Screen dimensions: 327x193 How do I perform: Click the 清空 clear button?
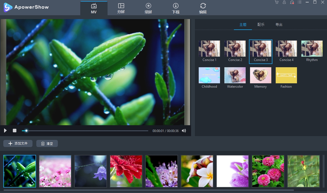click(x=47, y=143)
